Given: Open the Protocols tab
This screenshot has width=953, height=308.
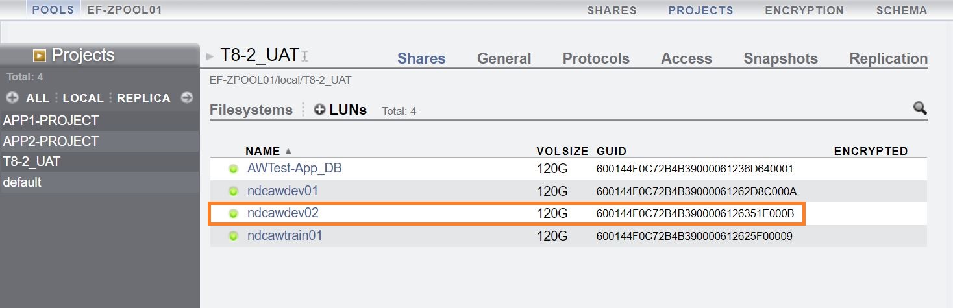Looking at the screenshot, I should (x=596, y=58).
